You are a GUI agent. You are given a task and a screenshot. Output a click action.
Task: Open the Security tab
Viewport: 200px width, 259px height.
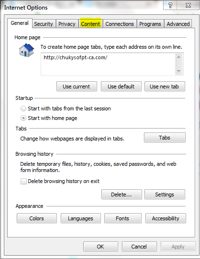point(44,24)
